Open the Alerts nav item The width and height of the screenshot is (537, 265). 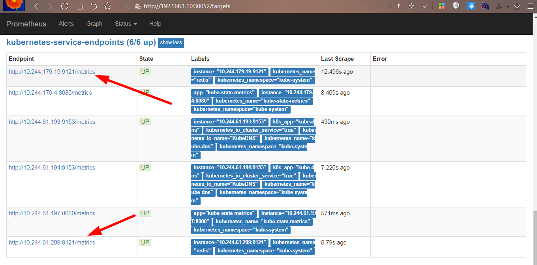(66, 24)
